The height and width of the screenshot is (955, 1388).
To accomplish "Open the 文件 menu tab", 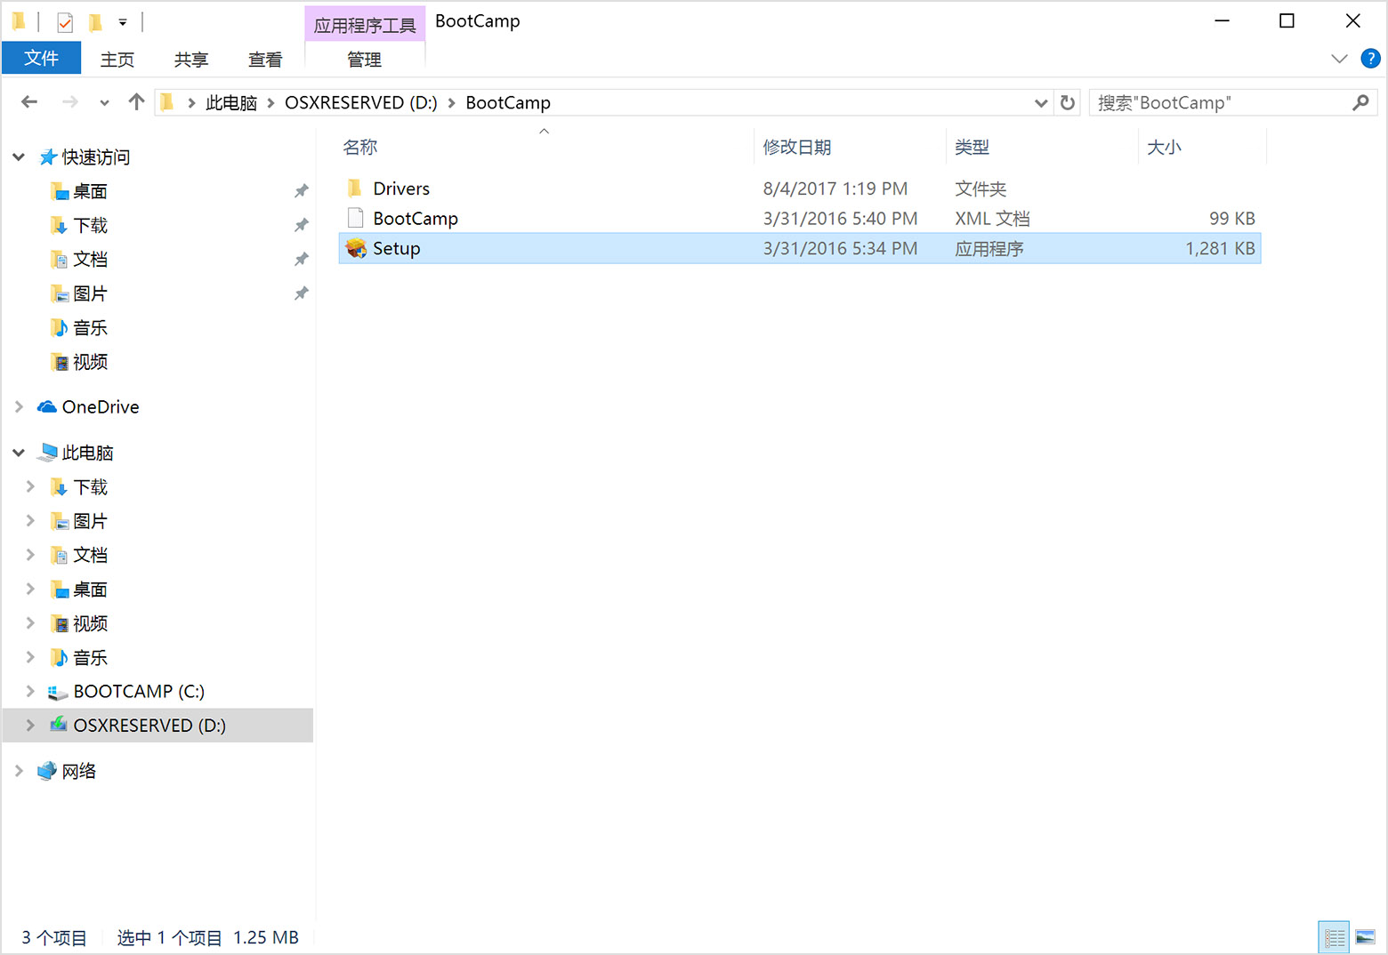I will 41,59.
